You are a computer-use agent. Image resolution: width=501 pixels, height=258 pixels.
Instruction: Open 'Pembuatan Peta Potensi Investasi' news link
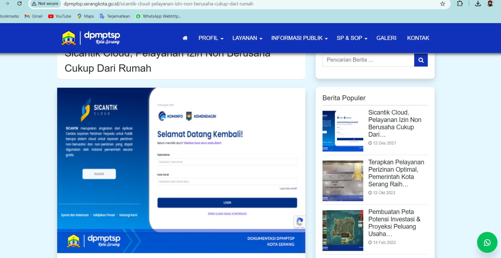[x=394, y=223]
